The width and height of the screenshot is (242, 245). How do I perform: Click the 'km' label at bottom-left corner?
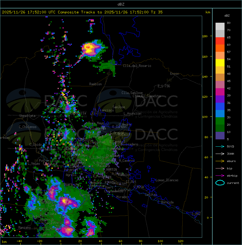(4, 242)
